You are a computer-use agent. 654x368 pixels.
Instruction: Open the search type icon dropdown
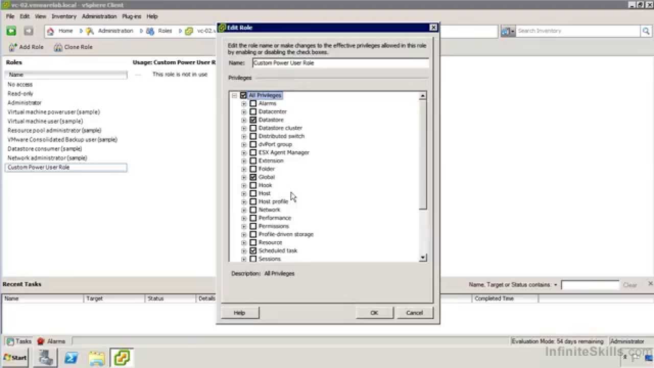tap(508, 31)
